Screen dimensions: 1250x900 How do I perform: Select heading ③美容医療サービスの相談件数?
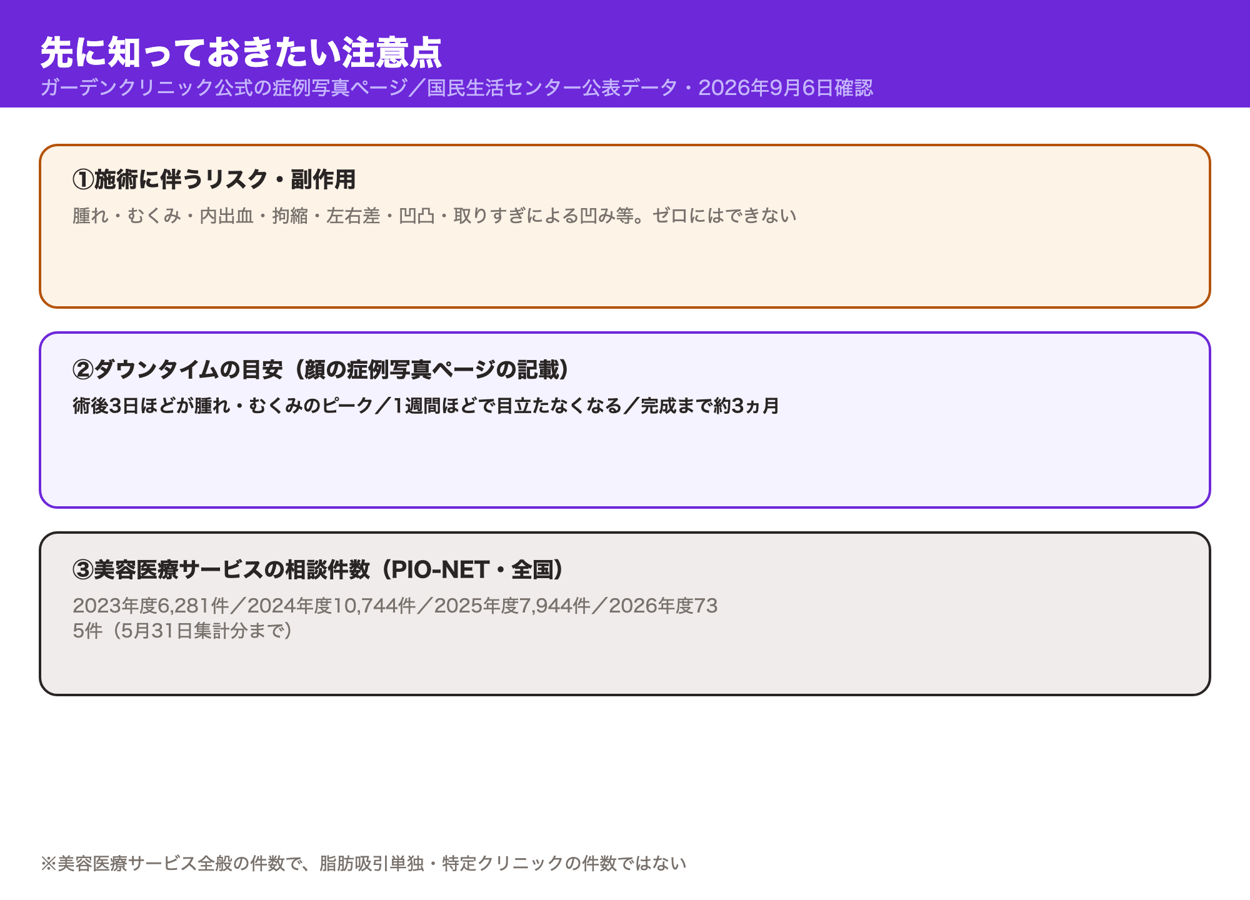(318, 569)
